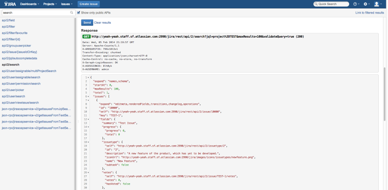Screen dimensions: 388x190
Task: Click the JIRA logo
Action: pos(10,4)
